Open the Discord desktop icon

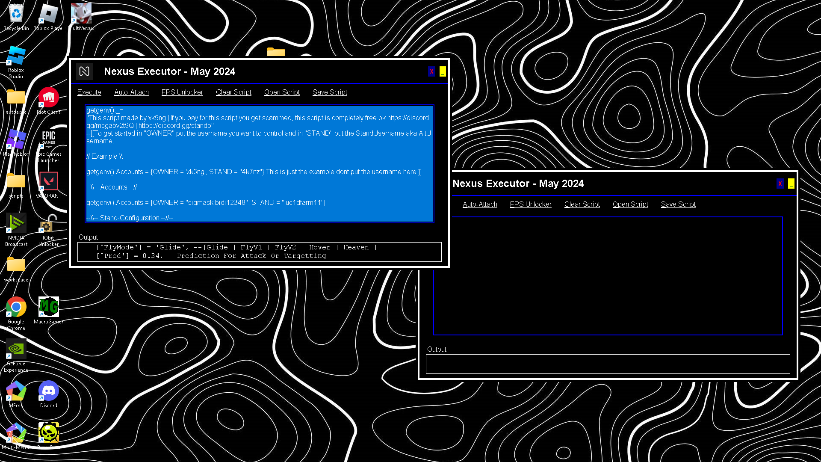point(48,391)
